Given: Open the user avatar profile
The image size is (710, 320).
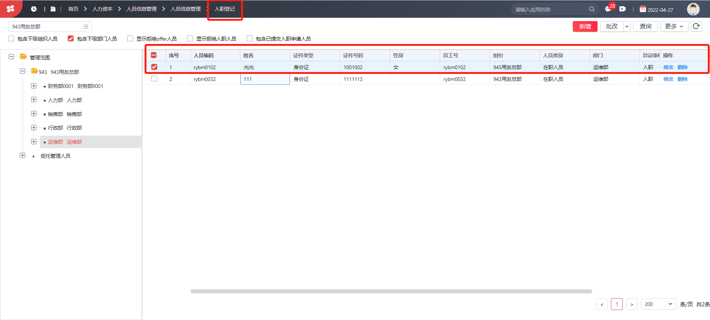Looking at the screenshot, I should click(693, 9).
